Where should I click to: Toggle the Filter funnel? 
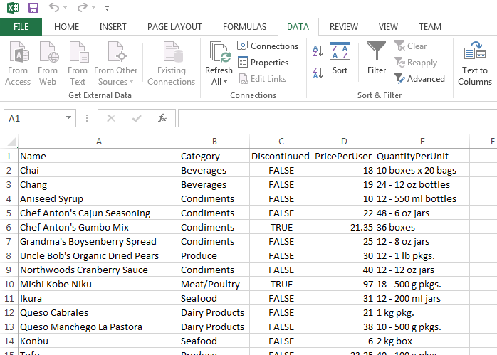(x=376, y=58)
